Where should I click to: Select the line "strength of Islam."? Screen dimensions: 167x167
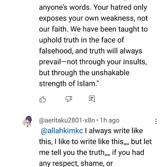tap(69, 84)
